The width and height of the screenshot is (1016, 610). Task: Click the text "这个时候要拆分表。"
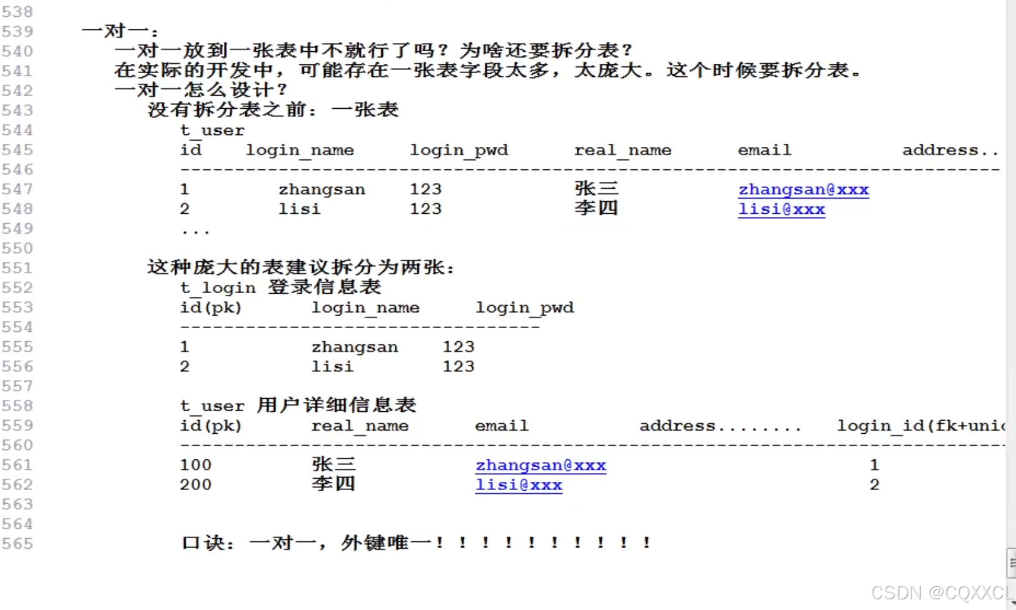764,71
